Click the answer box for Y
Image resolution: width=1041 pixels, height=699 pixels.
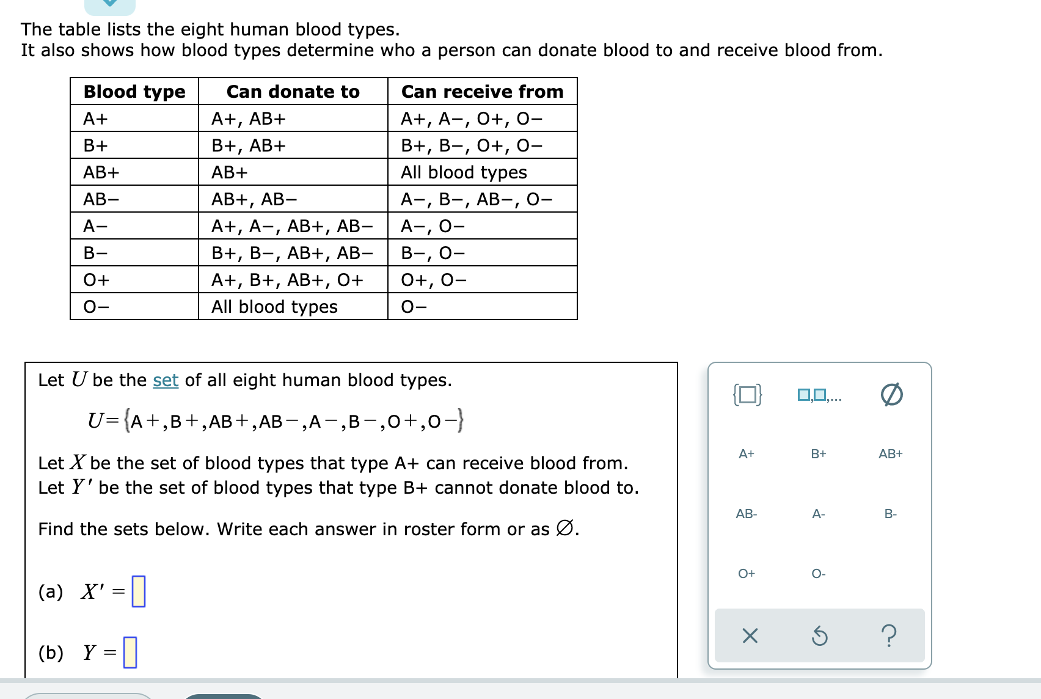[x=130, y=653]
